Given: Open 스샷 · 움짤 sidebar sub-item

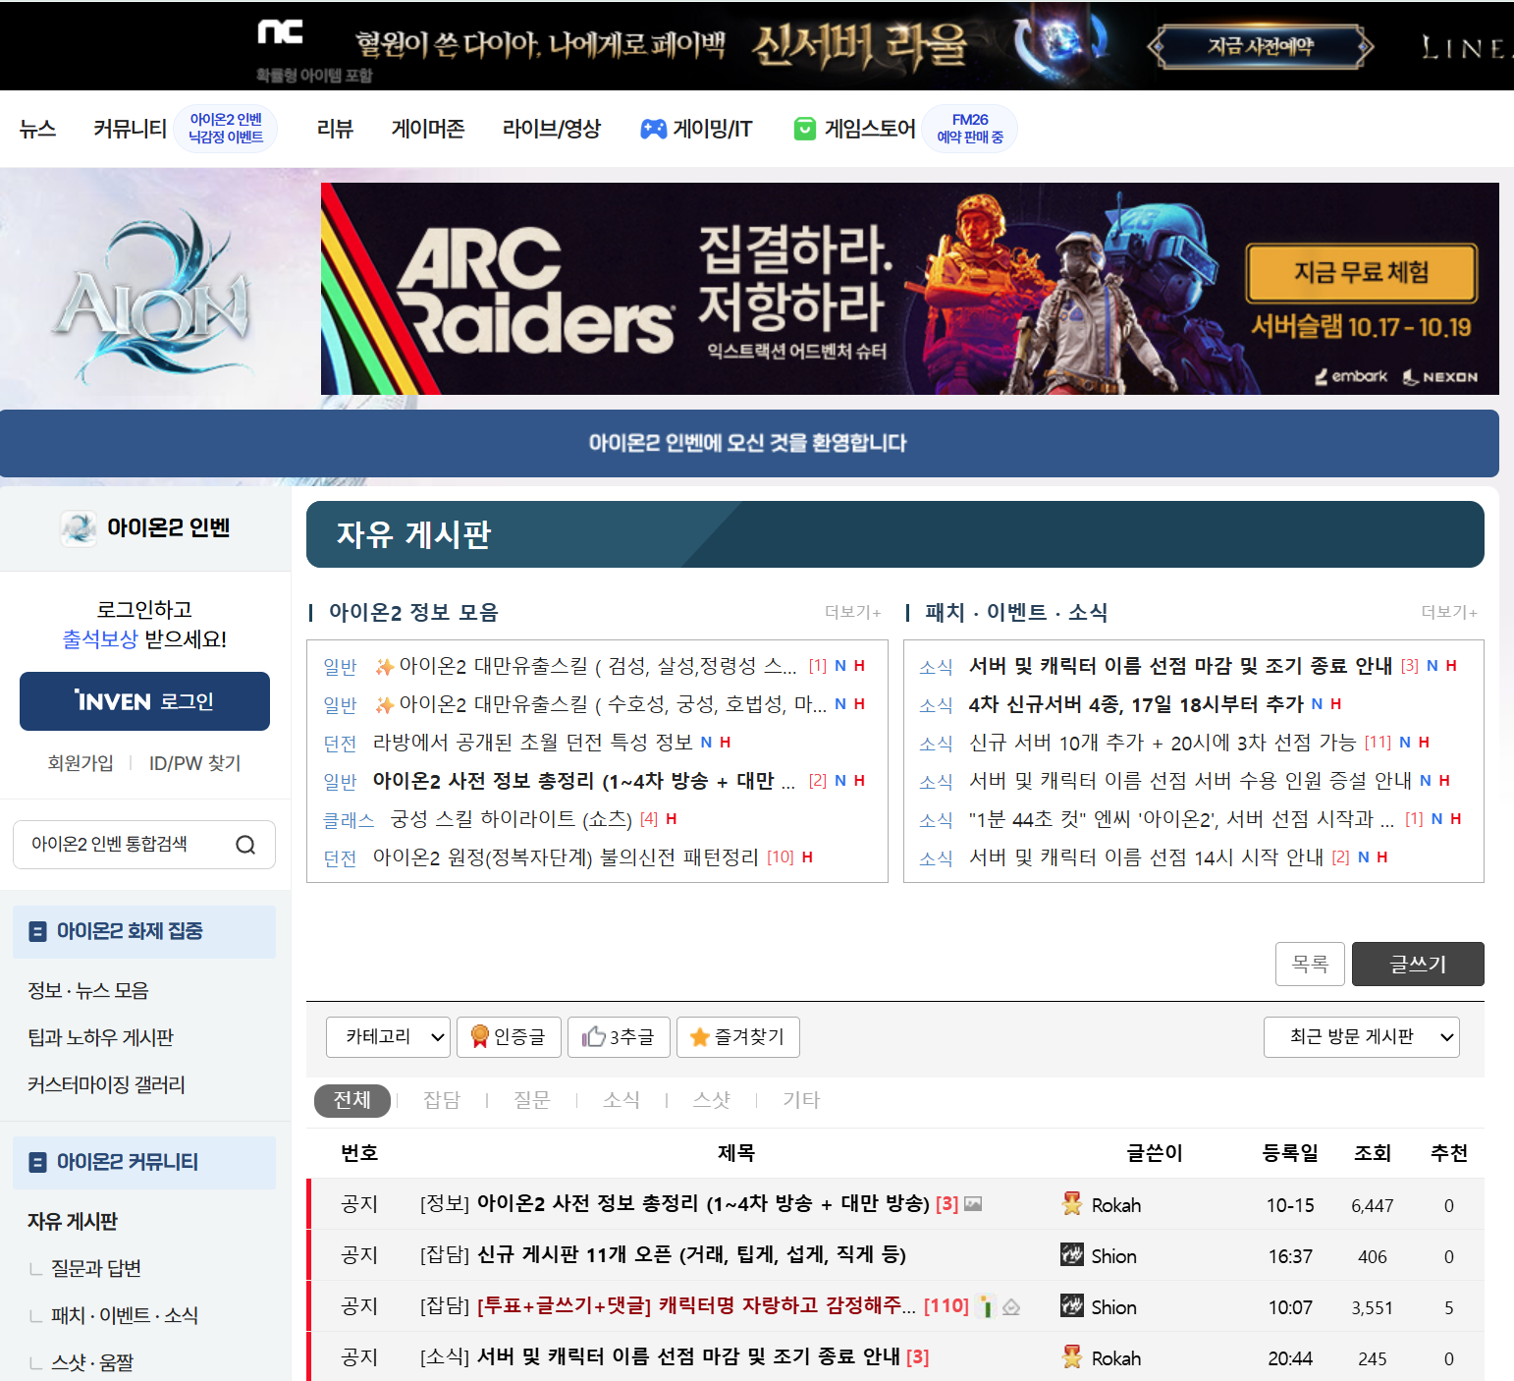Looking at the screenshot, I should 92,1362.
